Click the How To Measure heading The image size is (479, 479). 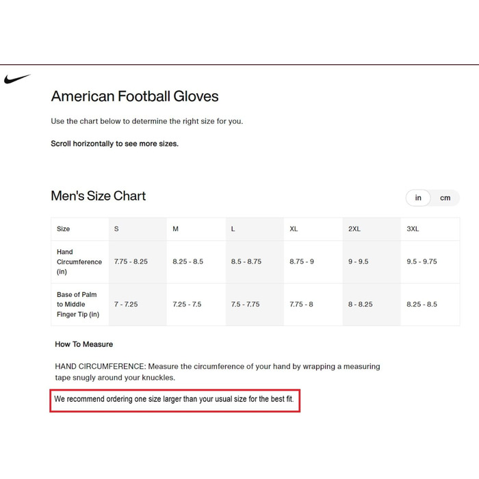(x=84, y=344)
